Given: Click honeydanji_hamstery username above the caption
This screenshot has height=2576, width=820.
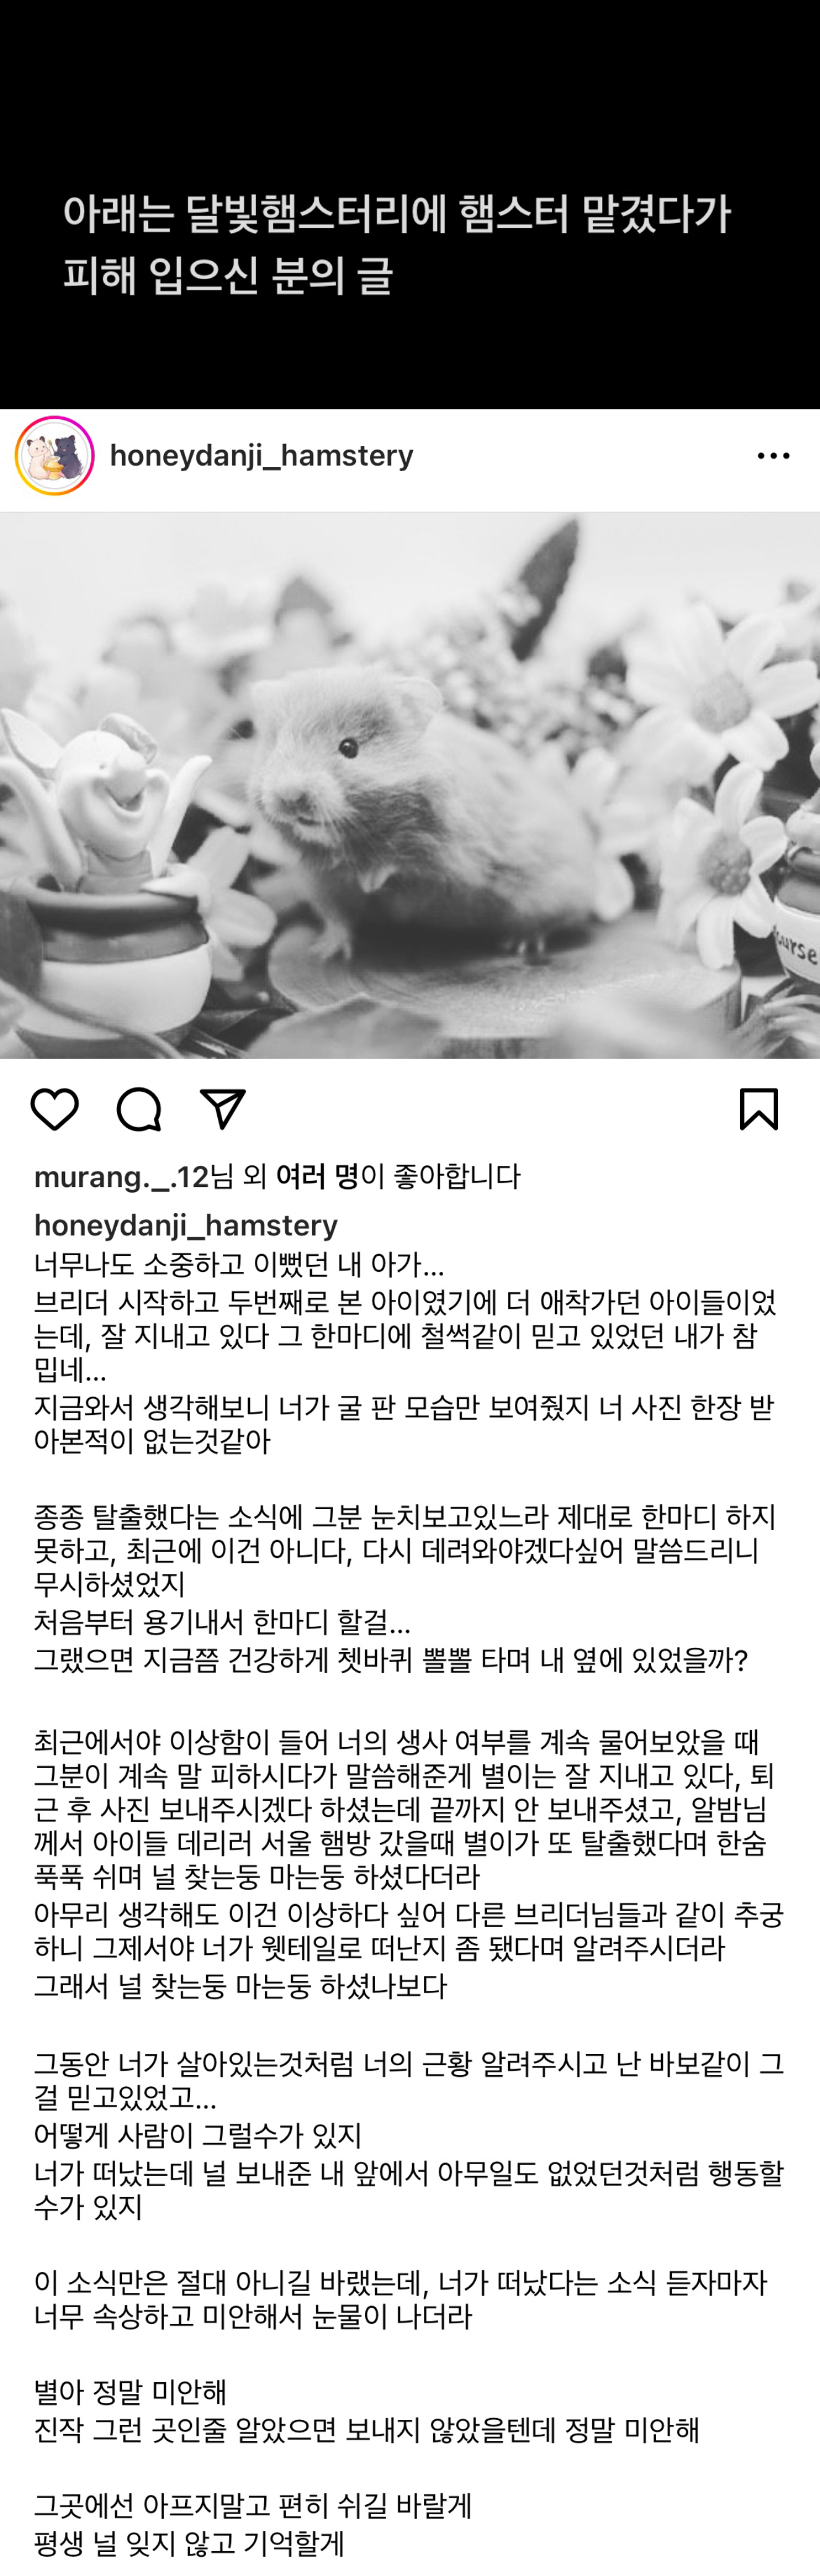Looking at the screenshot, I should pyautogui.click(x=186, y=1225).
